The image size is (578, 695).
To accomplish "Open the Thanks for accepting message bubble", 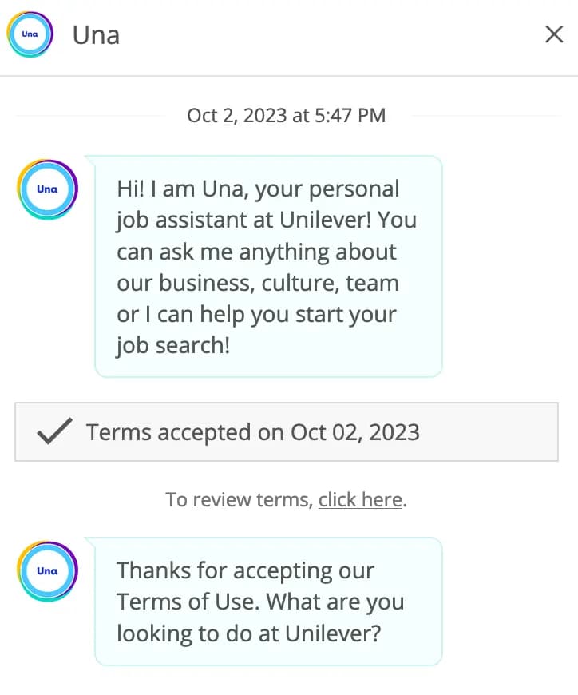I will click(267, 602).
